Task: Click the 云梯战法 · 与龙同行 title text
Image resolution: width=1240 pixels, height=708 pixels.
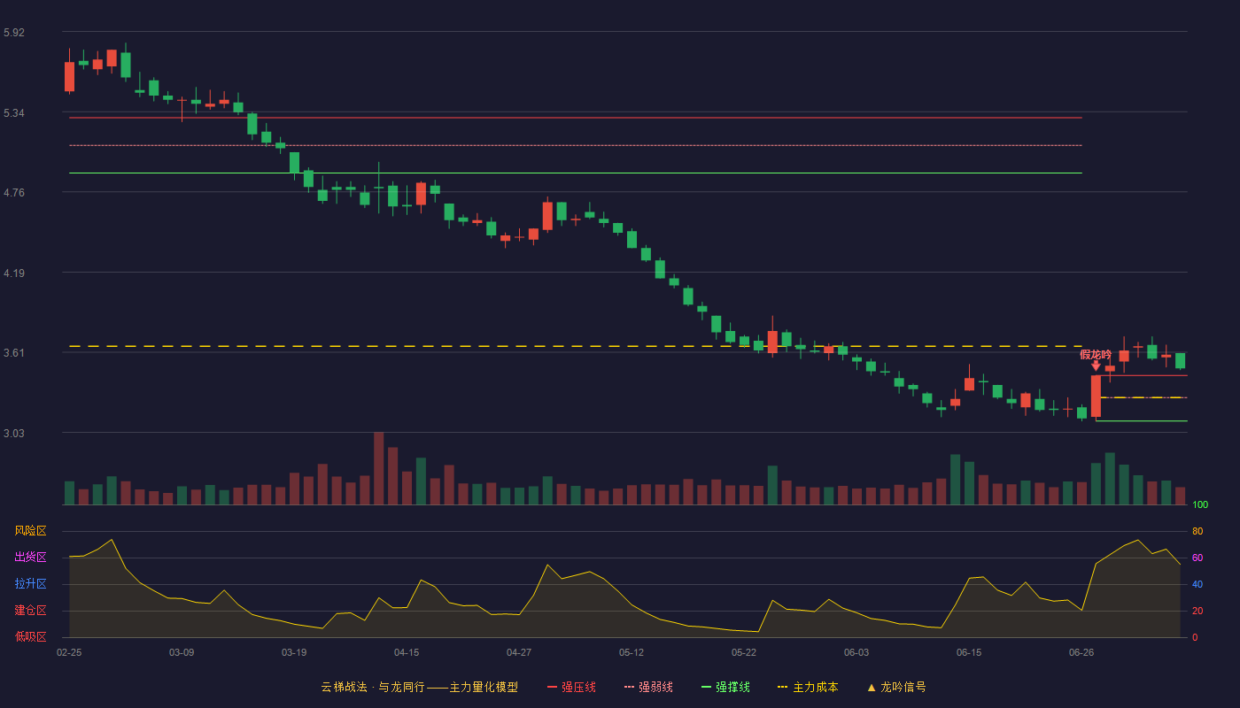Action: coord(372,687)
